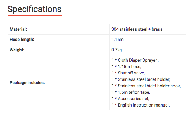Image resolution: width=186 pixels, height=129 pixels.
Task: Select the Accessories set line
Action: pos(130,99)
